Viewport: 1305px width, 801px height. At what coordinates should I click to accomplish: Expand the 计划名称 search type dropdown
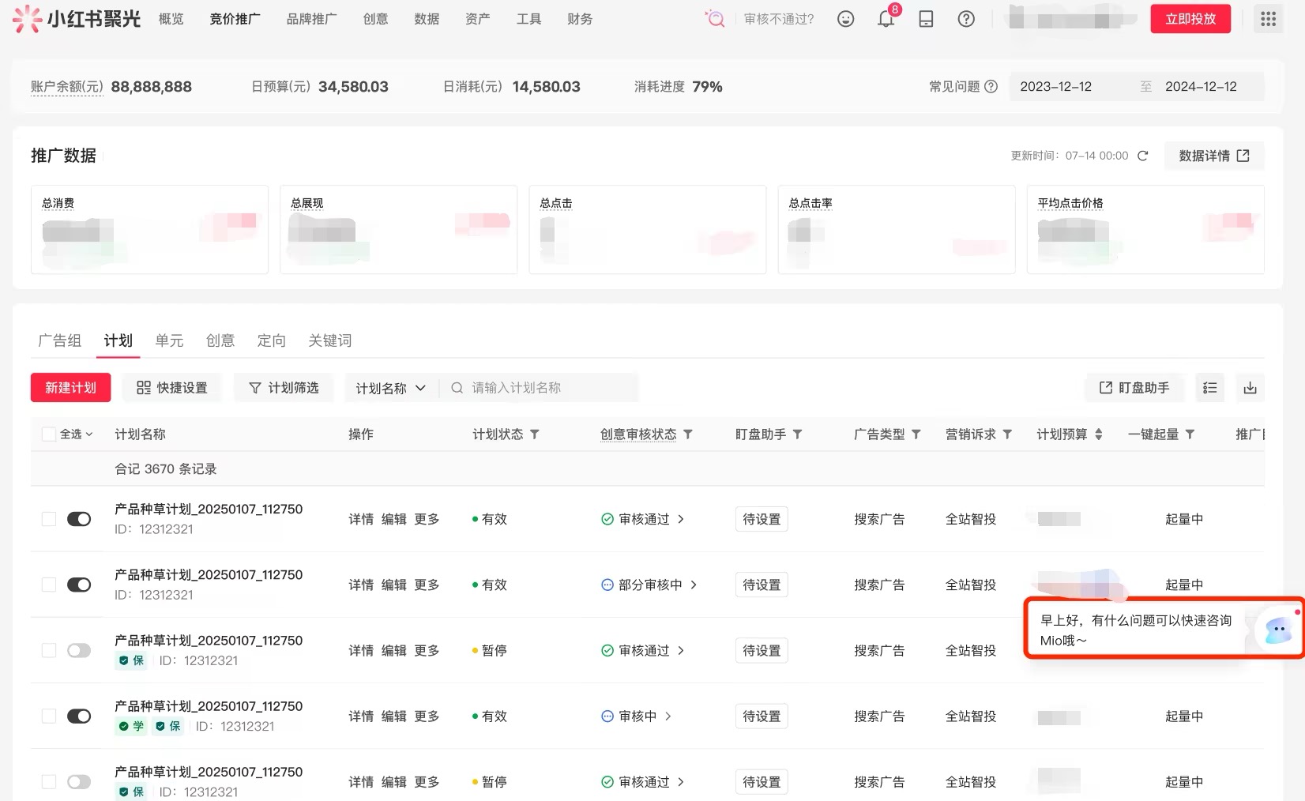pyautogui.click(x=390, y=388)
